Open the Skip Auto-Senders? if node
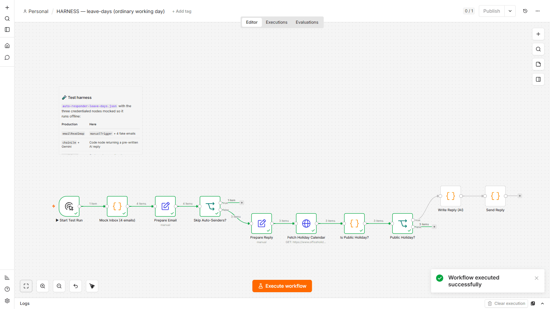 pyautogui.click(x=210, y=206)
